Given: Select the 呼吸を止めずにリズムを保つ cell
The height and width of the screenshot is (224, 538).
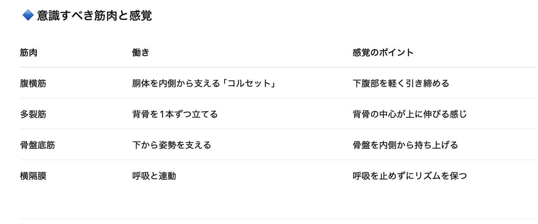Looking at the screenshot, I should 410,176.
